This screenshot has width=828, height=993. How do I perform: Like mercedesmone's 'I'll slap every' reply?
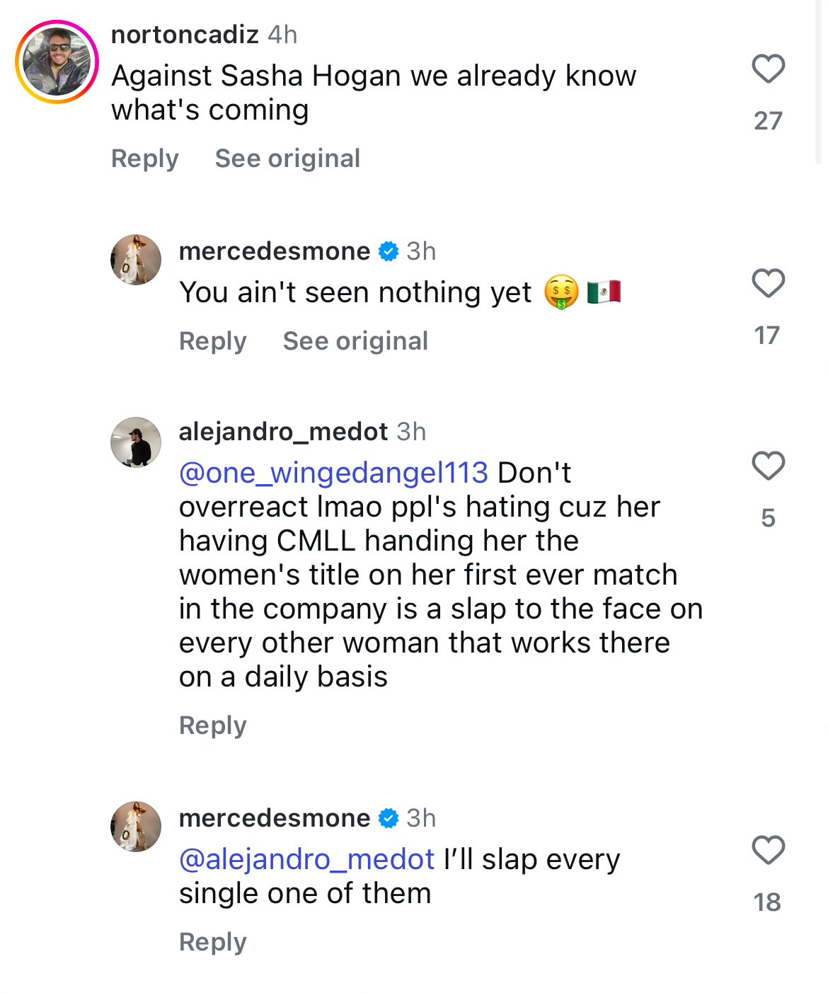click(x=768, y=850)
